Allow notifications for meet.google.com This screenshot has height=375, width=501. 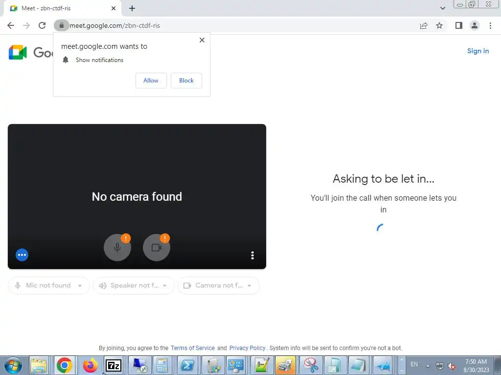[x=151, y=81]
